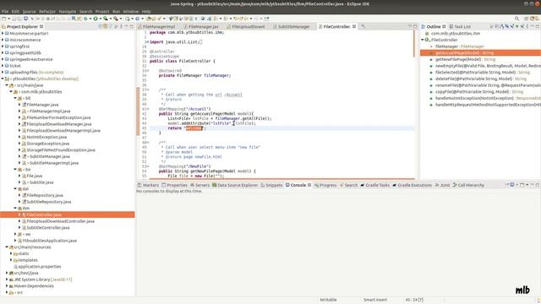The image size is (541, 304).
Task: Switch to FileManagerImpl editor tab
Action: (158, 26)
